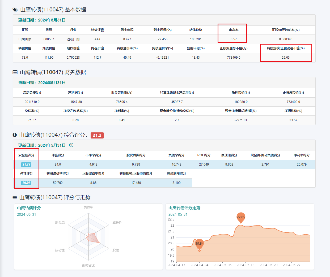Click the 市净率 column header

[x=234, y=30]
